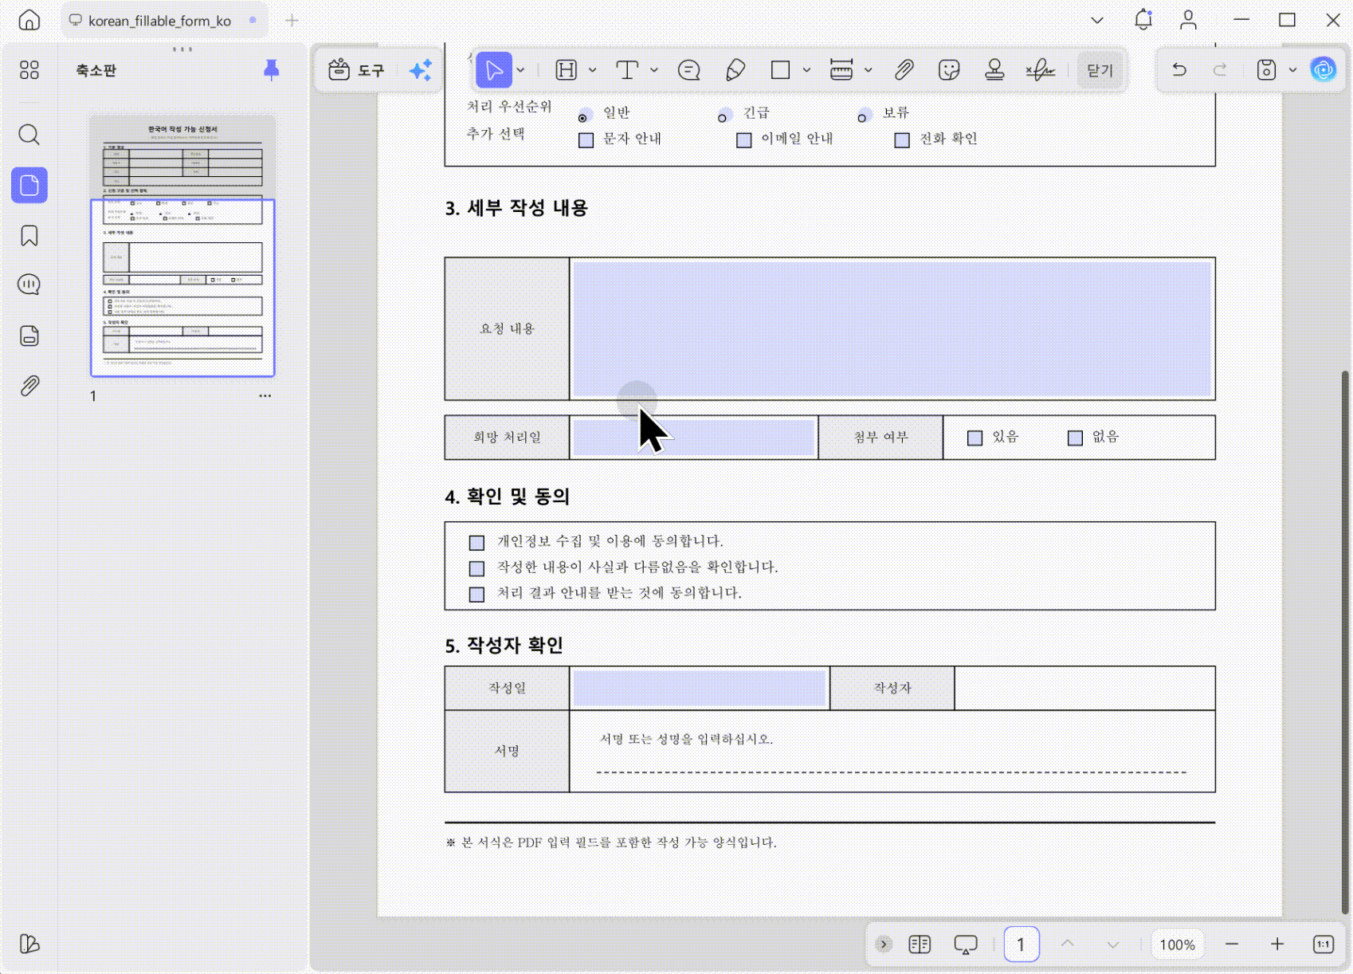Image resolution: width=1353 pixels, height=974 pixels.
Task: Expand the measurement tool dropdown arrow
Action: [x=868, y=70]
